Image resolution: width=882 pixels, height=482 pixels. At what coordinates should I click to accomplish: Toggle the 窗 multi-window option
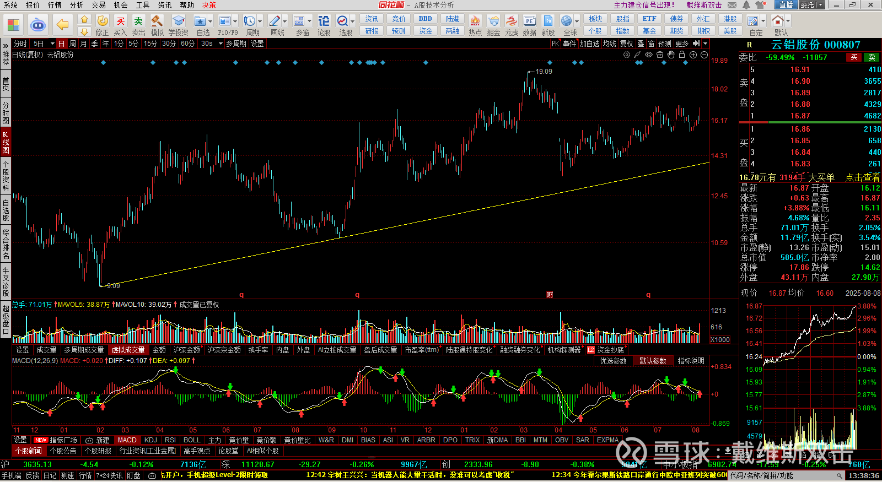coord(652,44)
